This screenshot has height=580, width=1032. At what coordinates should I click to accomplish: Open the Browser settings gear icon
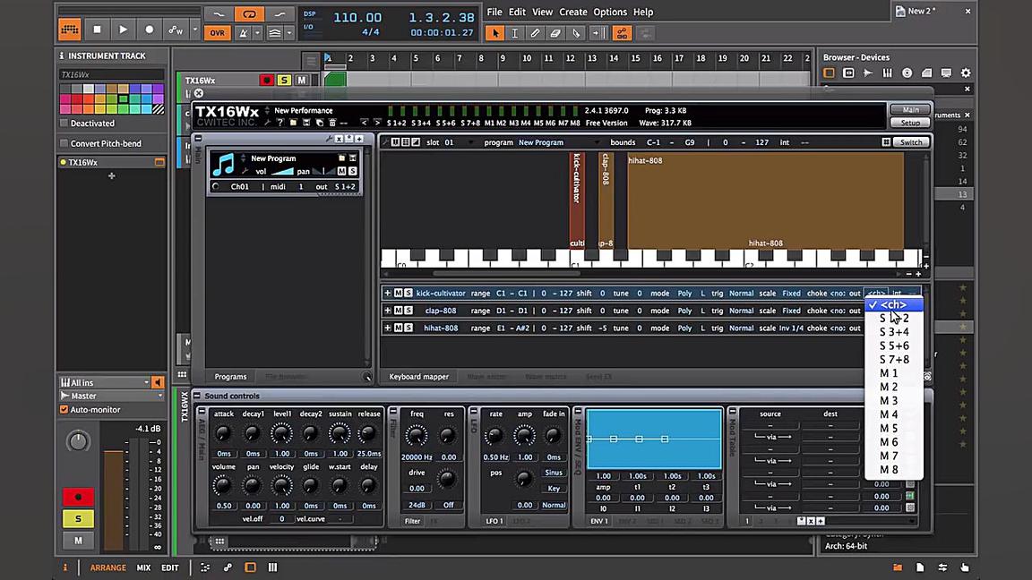(966, 73)
